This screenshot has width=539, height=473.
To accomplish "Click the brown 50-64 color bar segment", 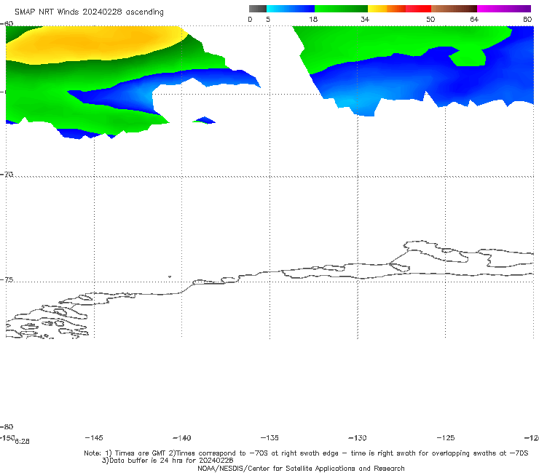I will click(x=454, y=9).
